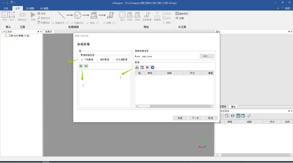Image resolution: width=293 pixels, height=163 pixels.
Task: Click the DEM export icon
Action: pyautogui.click(x=137, y=16)
